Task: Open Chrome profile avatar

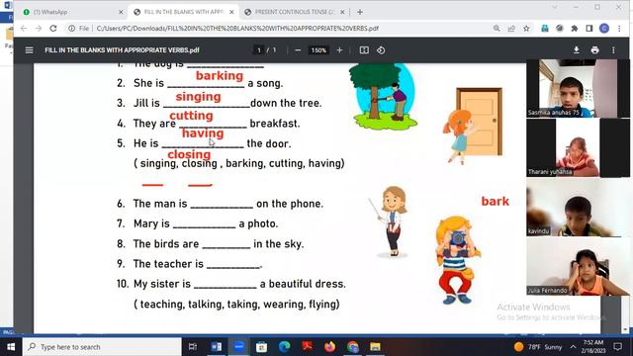Action: click(x=604, y=29)
